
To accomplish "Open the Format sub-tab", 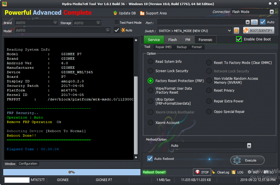I will pos(197,47).
